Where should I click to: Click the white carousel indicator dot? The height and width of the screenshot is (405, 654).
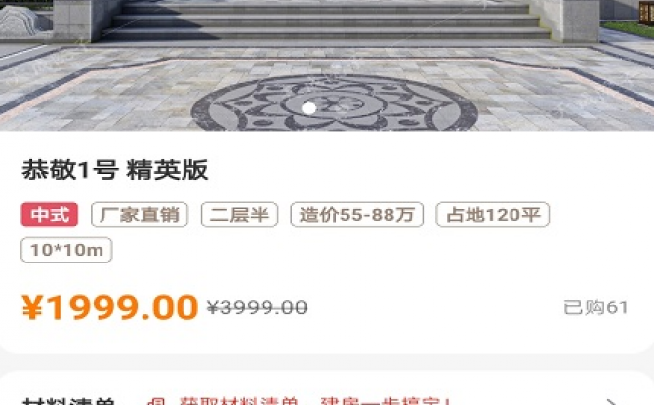coord(308,108)
